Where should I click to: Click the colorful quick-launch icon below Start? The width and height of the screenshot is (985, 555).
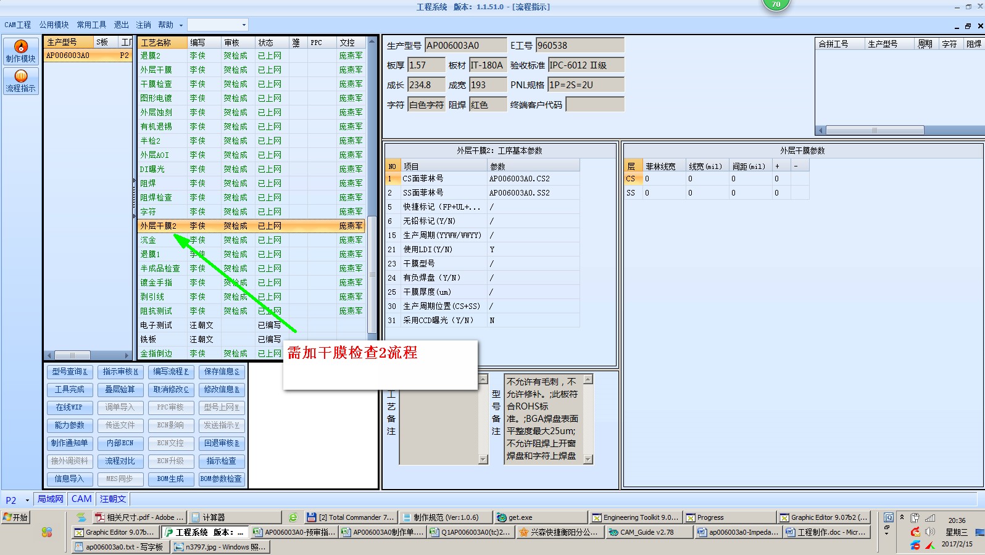(x=47, y=532)
